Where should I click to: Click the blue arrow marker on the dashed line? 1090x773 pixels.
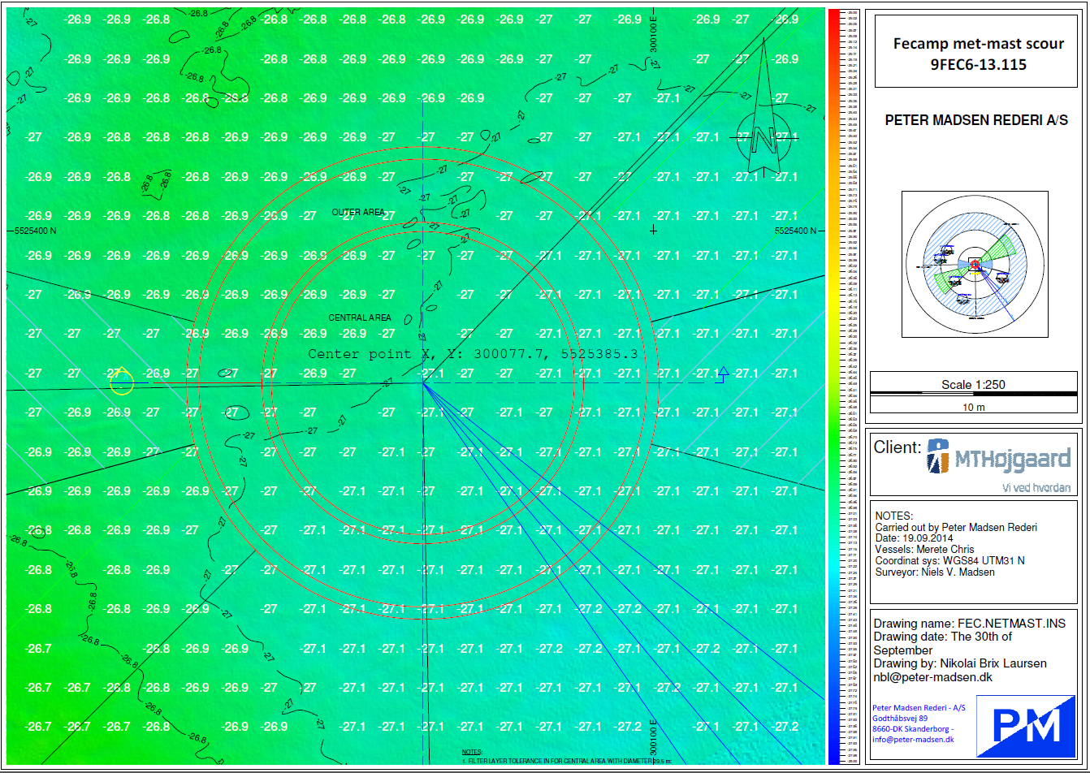tap(723, 374)
